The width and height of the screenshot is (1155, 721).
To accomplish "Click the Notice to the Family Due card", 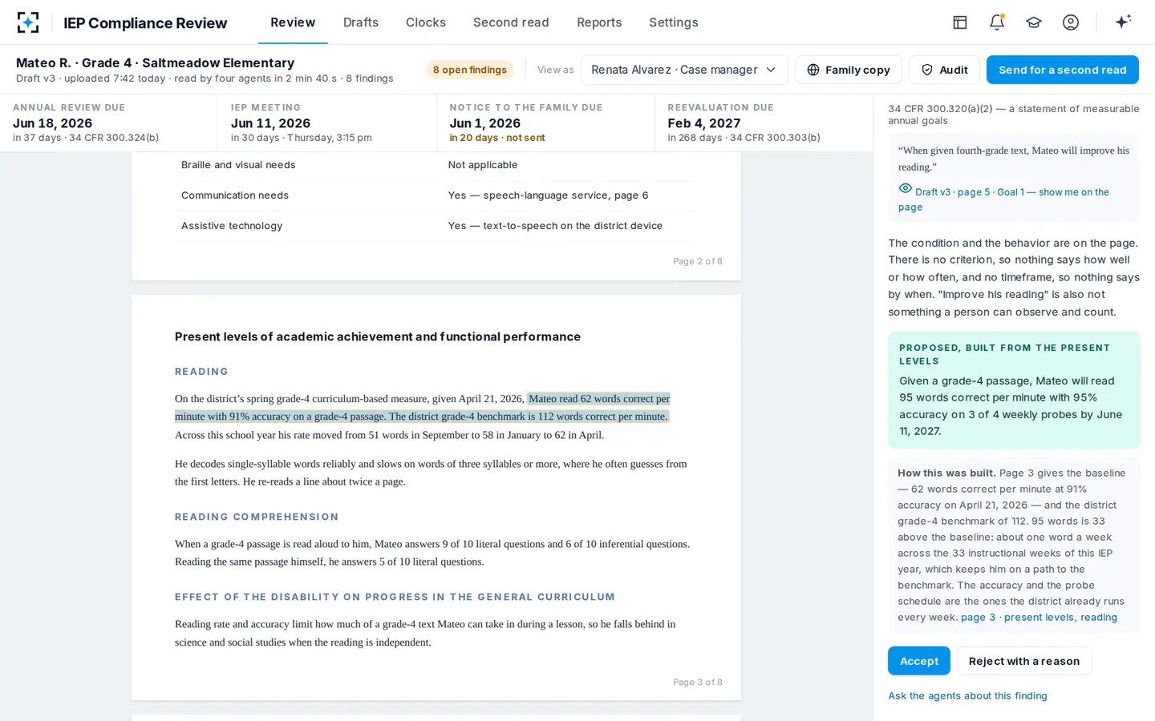I will click(x=545, y=123).
